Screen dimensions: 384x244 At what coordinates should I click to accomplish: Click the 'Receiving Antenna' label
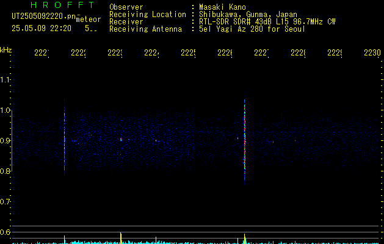tap(145, 29)
